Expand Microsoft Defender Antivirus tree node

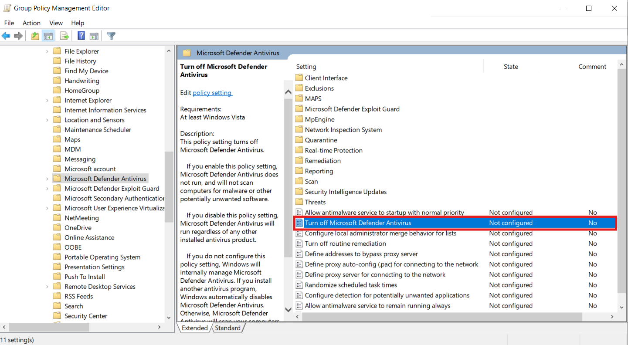click(48, 179)
